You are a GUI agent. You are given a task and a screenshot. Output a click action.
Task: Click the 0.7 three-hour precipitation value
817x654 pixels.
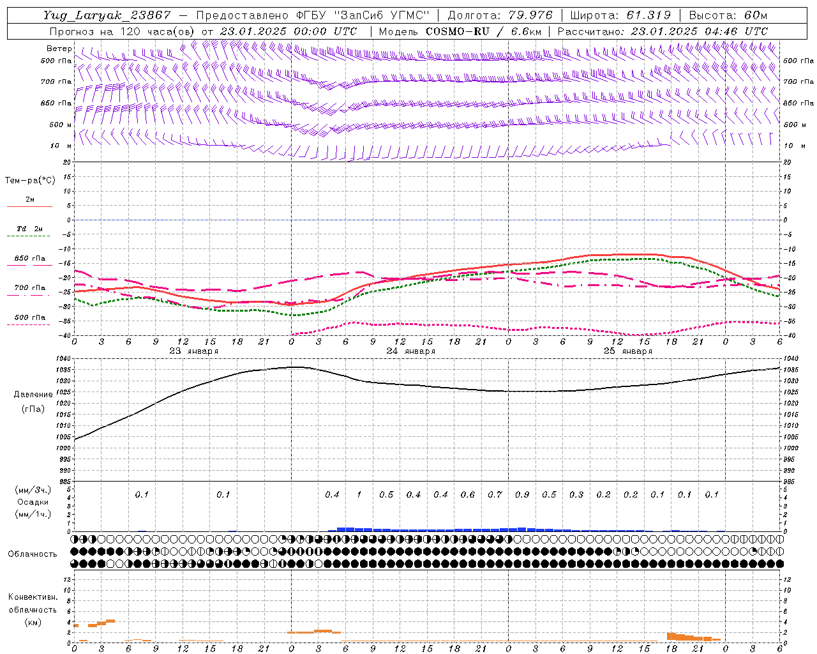[x=495, y=495]
